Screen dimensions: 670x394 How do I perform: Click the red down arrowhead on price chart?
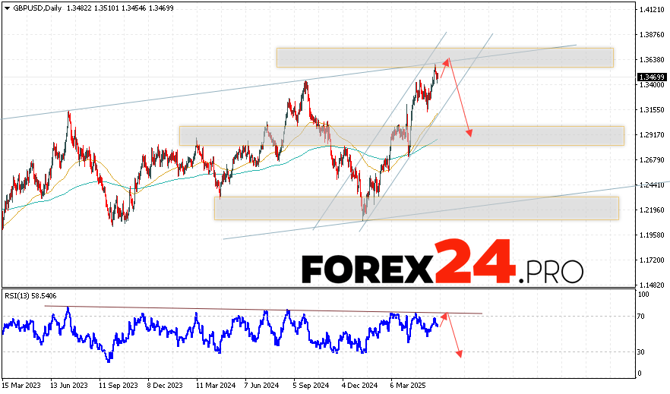[x=470, y=134]
